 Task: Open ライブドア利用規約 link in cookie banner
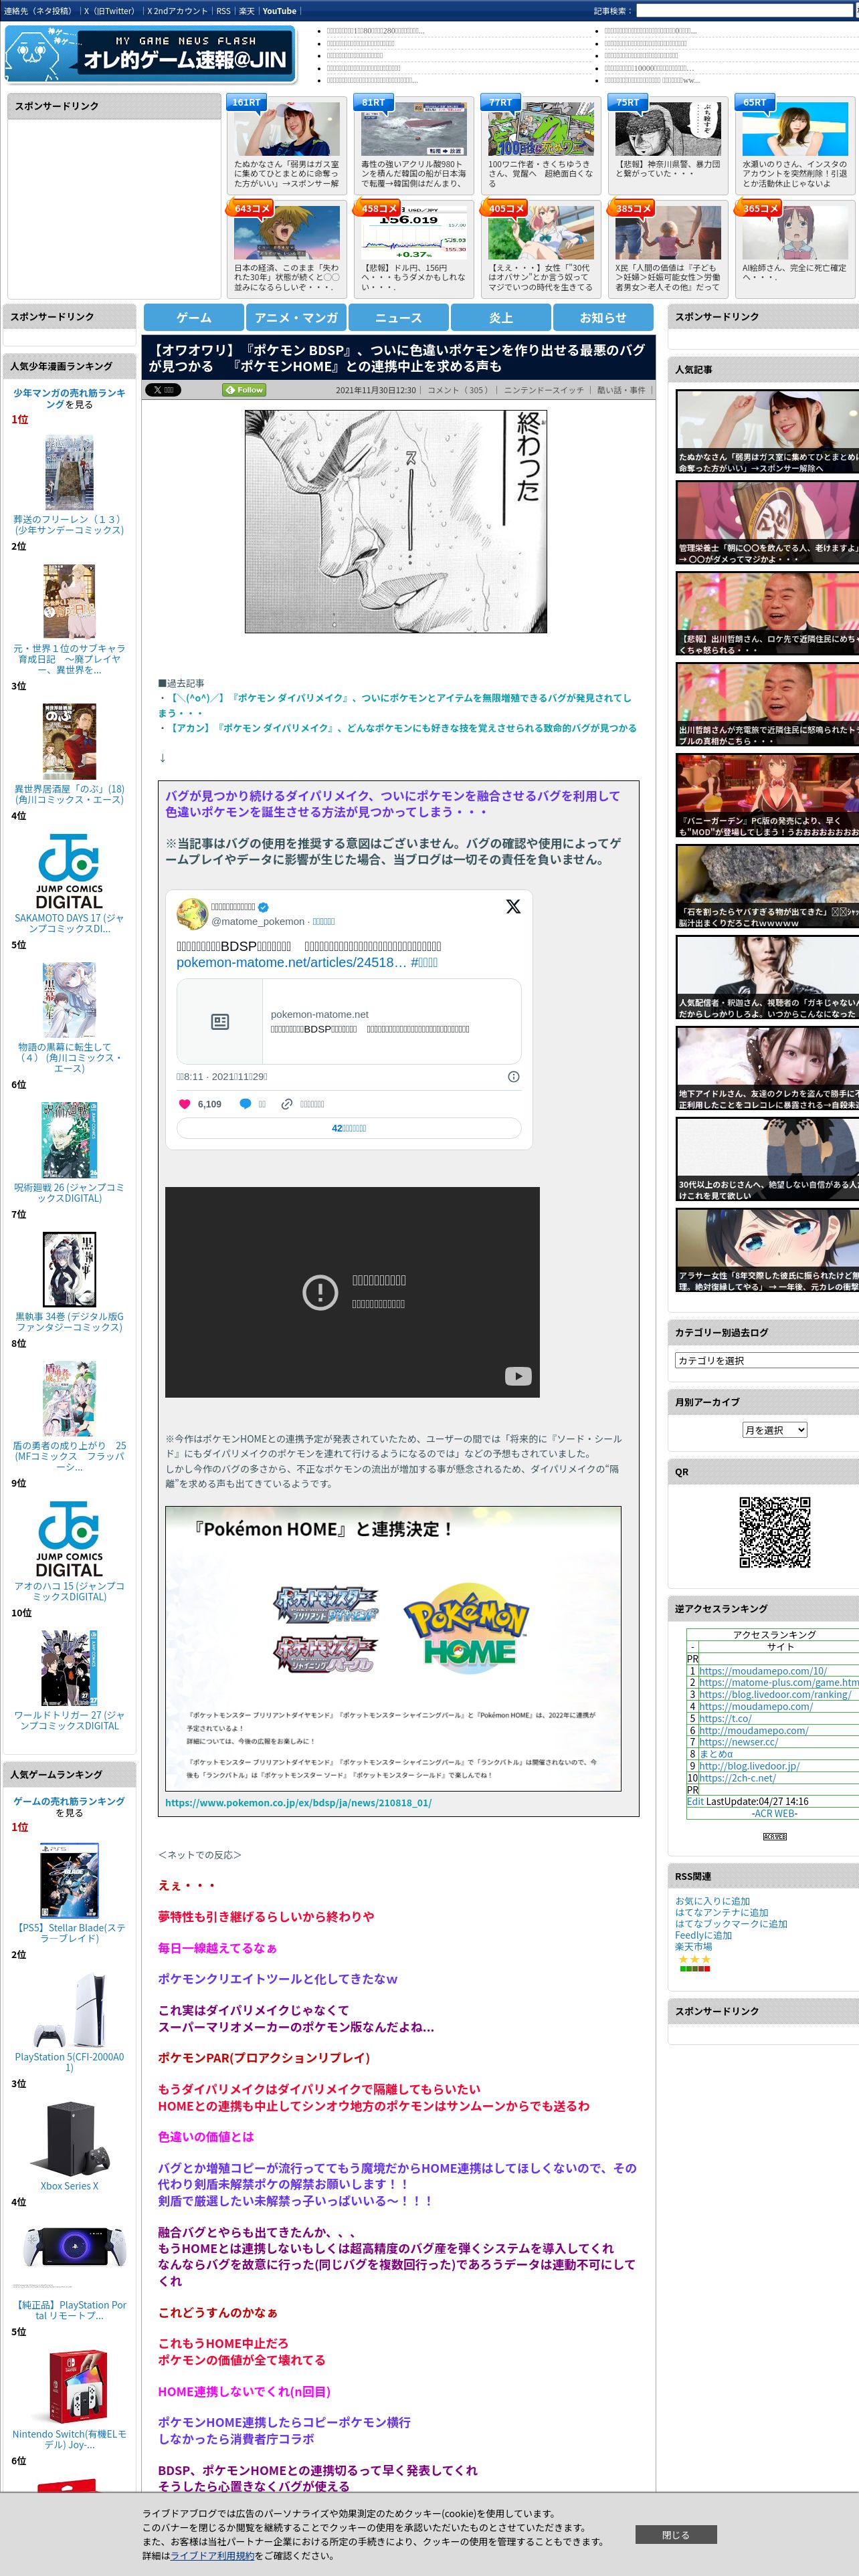pyautogui.click(x=212, y=2555)
